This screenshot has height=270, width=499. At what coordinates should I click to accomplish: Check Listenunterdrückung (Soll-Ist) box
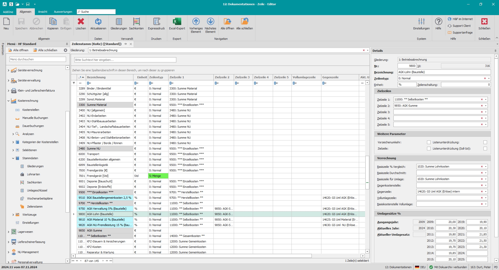(485, 149)
